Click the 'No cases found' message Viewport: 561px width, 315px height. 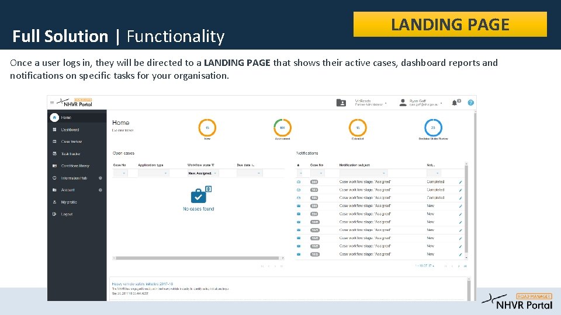pos(199,209)
